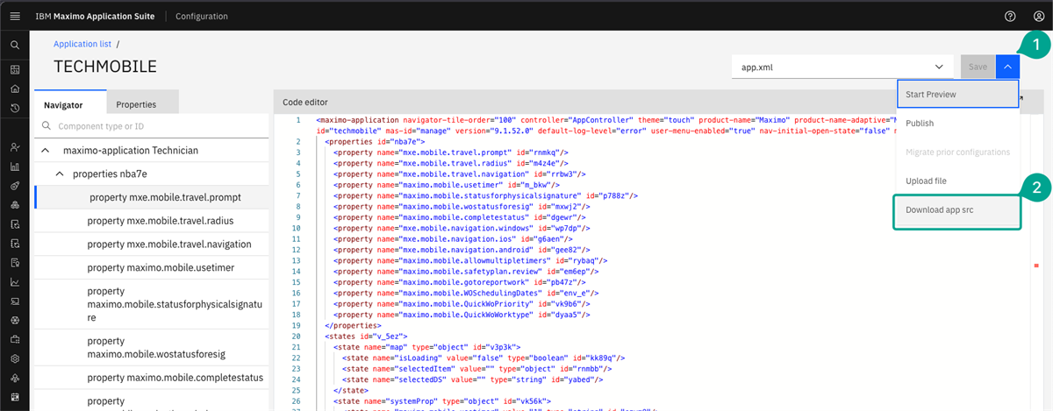Select property mxe.mobile.travel.navigation tree item

point(151,244)
